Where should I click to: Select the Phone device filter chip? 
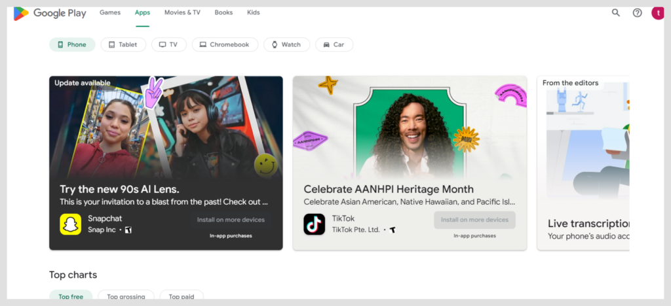[72, 44]
